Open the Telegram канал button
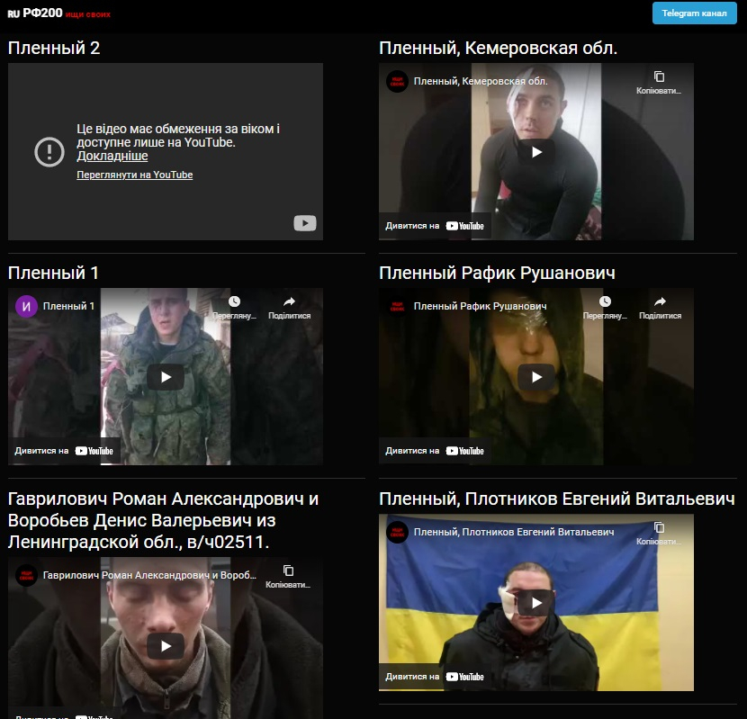The height and width of the screenshot is (719, 747). 694,13
